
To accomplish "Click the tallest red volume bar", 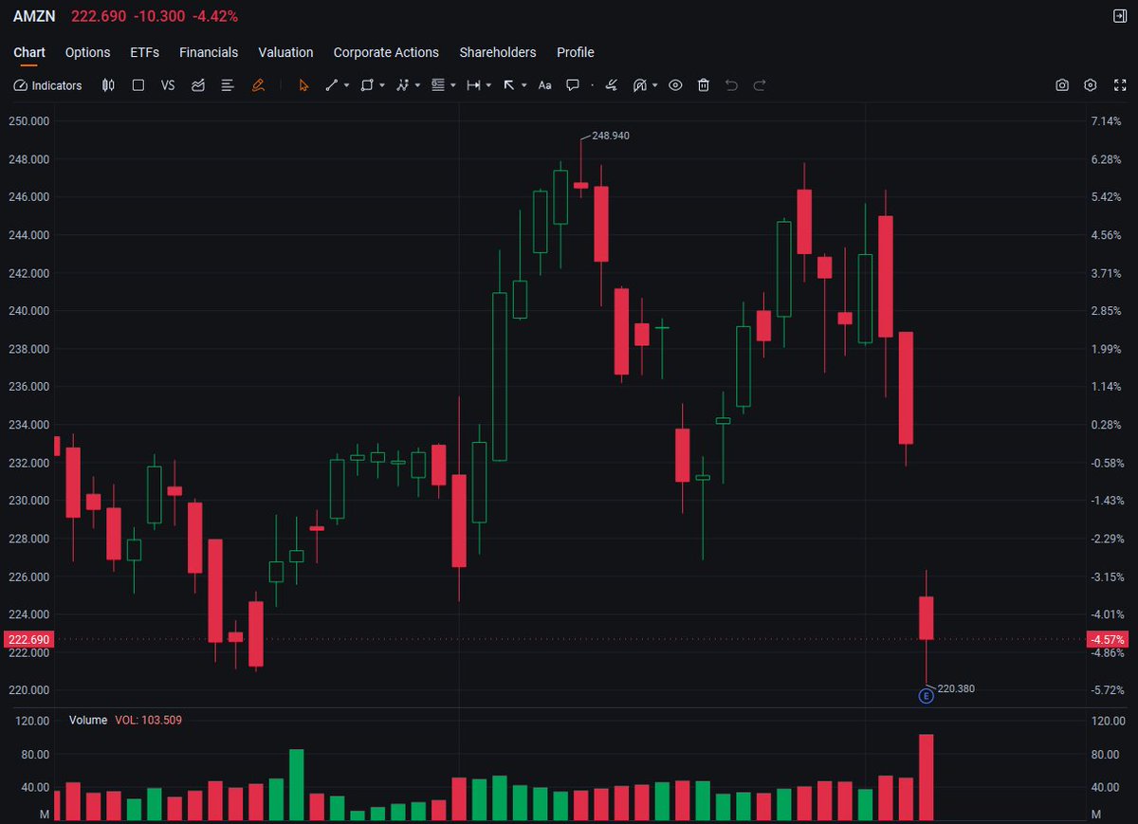I will click(927, 777).
